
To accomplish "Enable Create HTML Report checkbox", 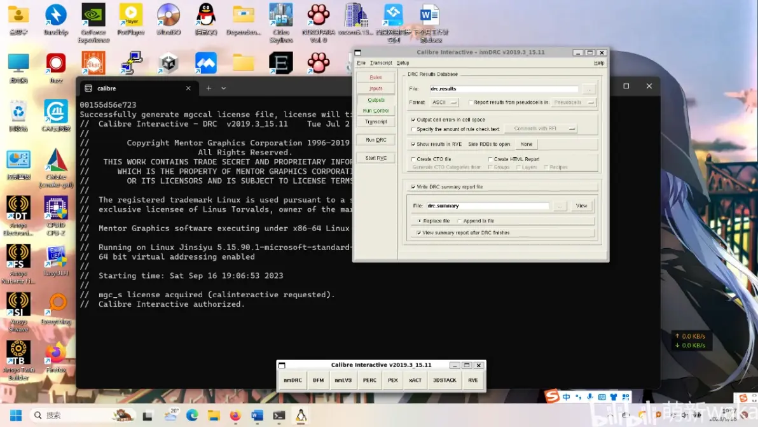I will (490, 159).
